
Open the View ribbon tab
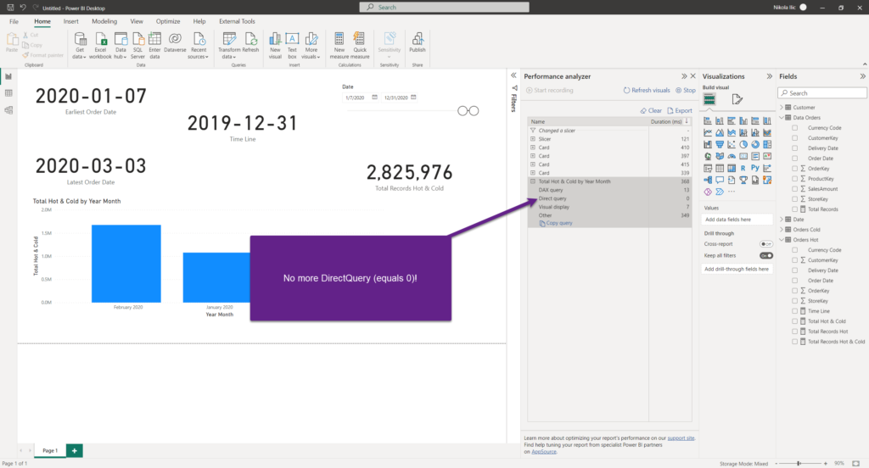click(137, 21)
